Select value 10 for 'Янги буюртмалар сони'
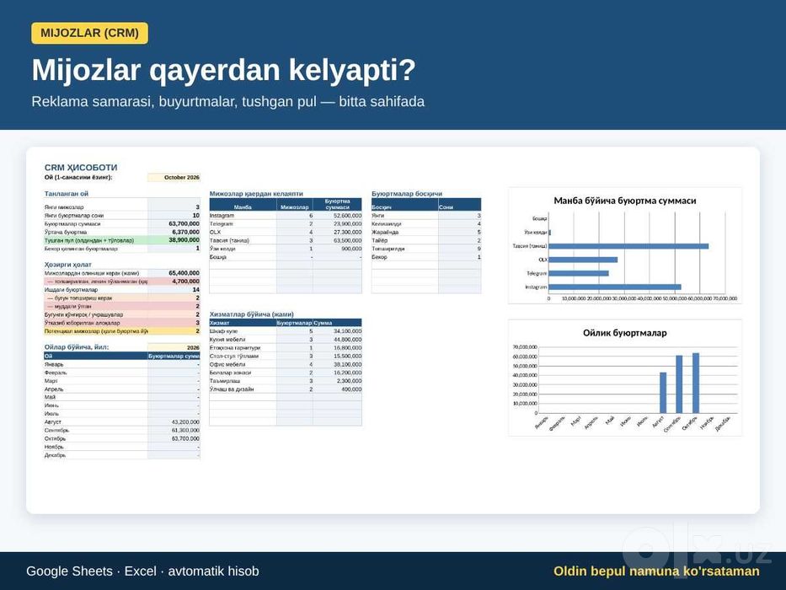Screen dimensions: 786x590 [196, 215]
